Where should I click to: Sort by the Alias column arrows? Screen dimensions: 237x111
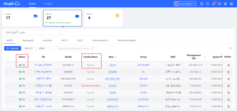tap(116, 57)
